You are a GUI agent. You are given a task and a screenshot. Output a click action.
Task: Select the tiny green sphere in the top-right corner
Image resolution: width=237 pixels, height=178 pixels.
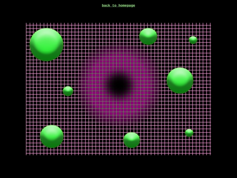(193, 40)
